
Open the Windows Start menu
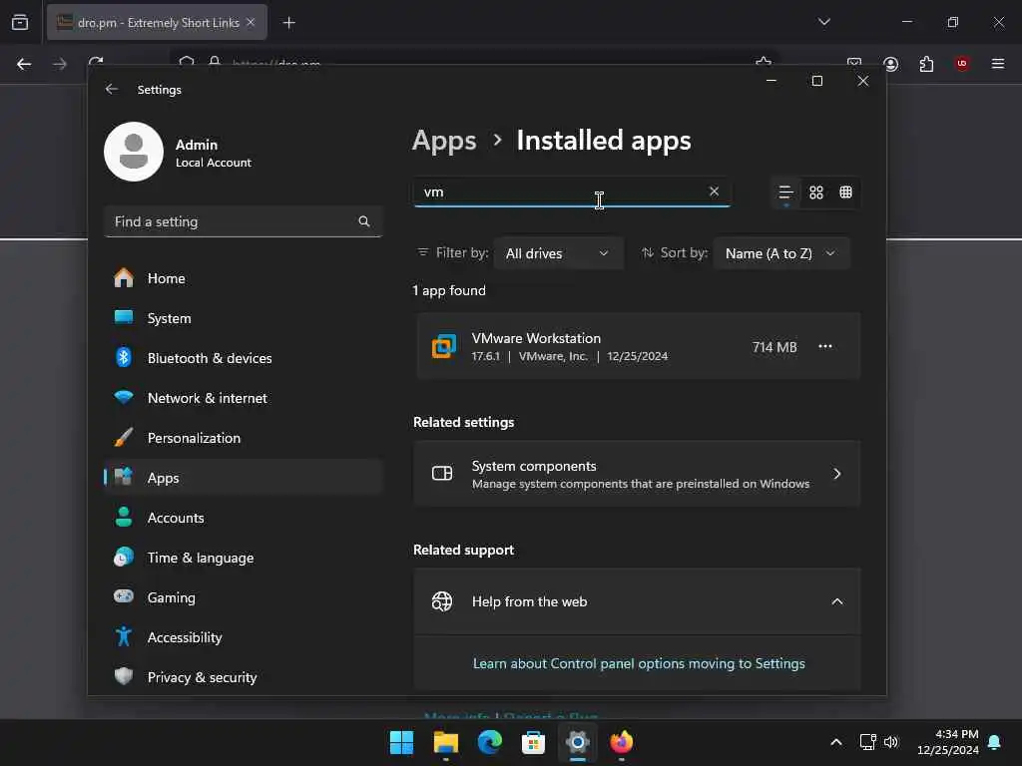click(x=401, y=742)
